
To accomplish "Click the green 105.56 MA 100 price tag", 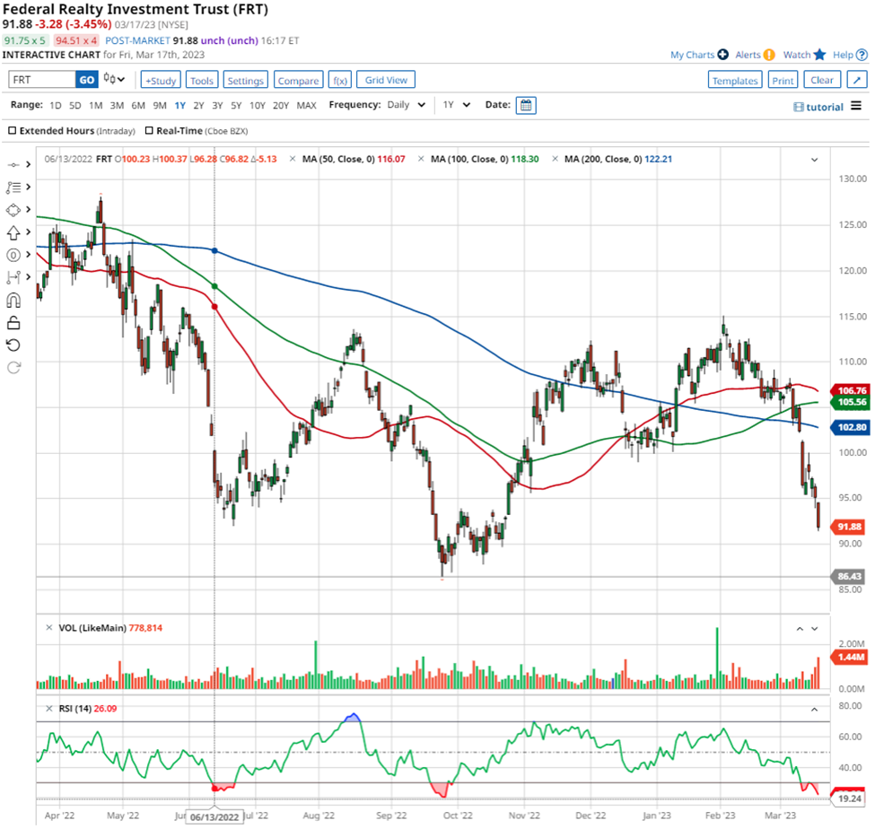I will point(851,402).
